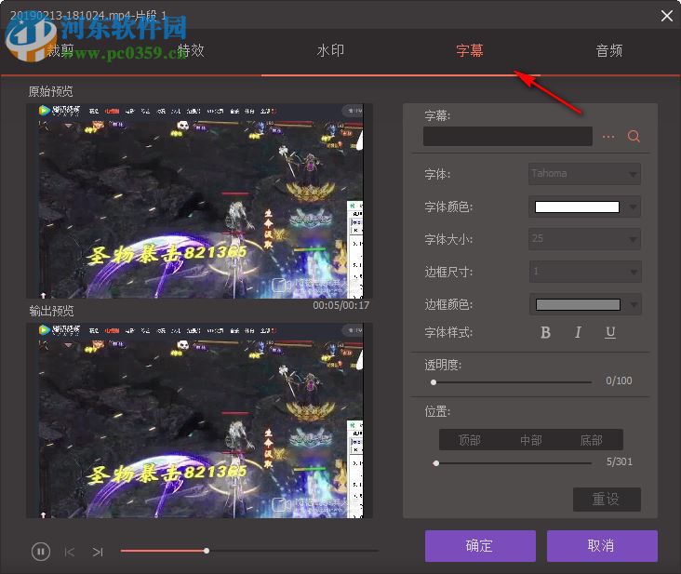
Task: Click the 输出预览 video preview
Action: pyautogui.click(x=200, y=420)
